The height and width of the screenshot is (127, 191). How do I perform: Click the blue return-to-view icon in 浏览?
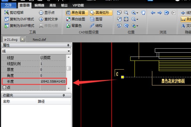(x=167, y=13)
